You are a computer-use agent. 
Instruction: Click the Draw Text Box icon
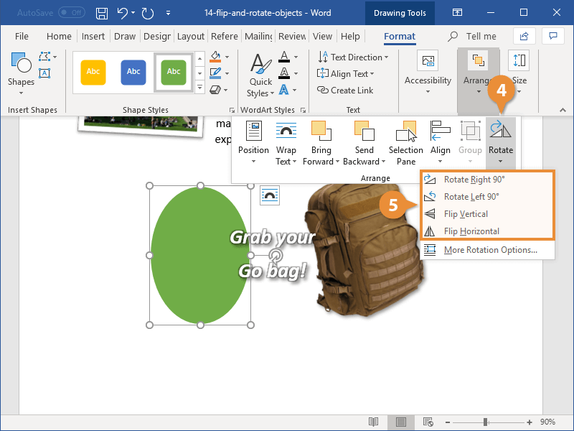44,73
